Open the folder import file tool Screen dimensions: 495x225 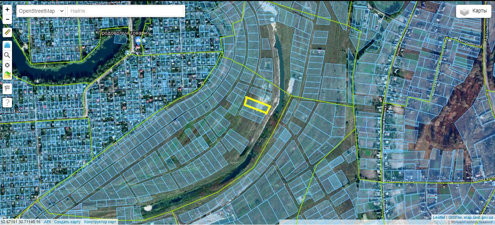(7, 75)
